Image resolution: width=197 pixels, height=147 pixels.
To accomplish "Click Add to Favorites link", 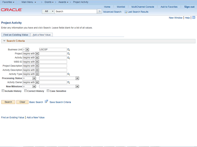I will pyautogui.click(x=169, y=7).
